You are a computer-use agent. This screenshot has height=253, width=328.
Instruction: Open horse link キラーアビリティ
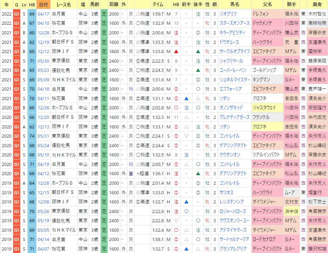point(232,33)
